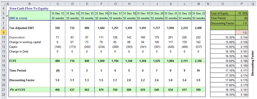Select row header 9

coord(4,33)
